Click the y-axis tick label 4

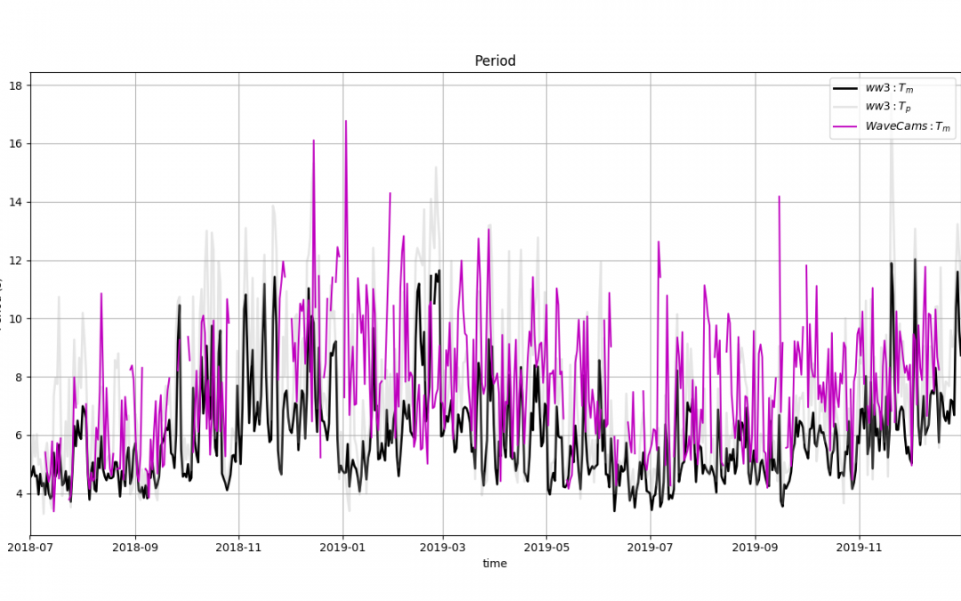pos(19,493)
